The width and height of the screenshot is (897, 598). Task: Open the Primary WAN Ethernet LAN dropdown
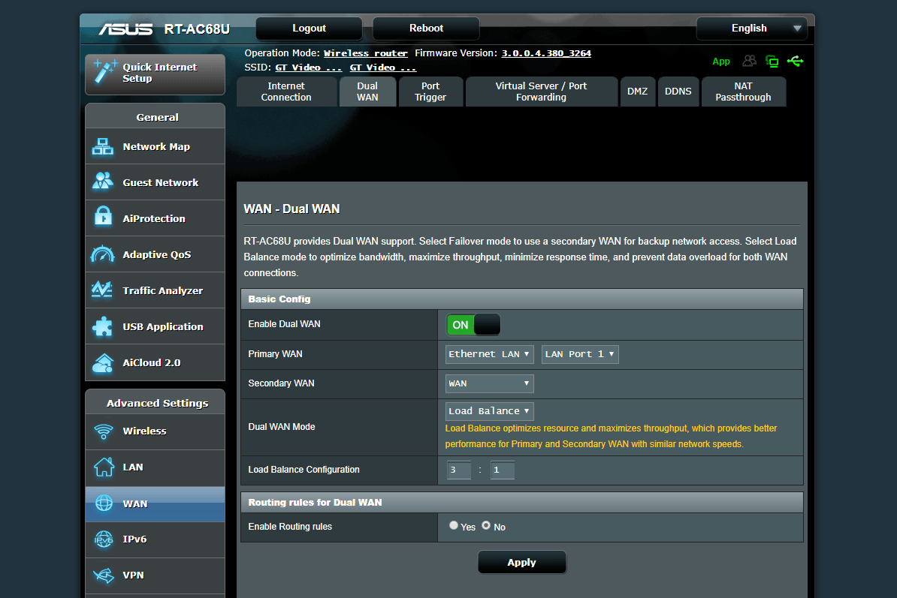pyautogui.click(x=489, y=354)
